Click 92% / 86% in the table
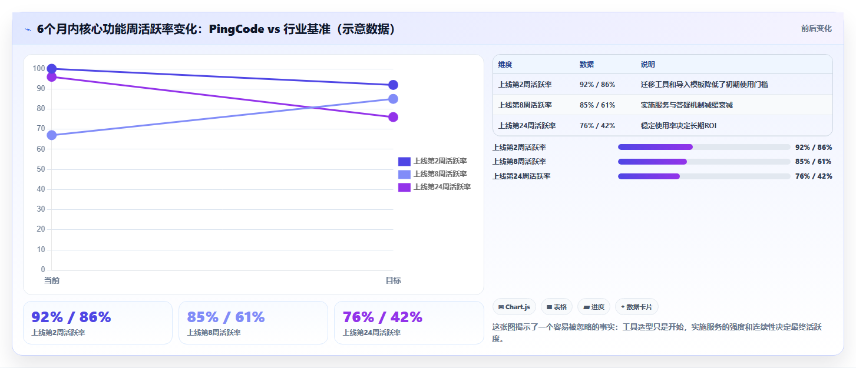 [597, 85]
